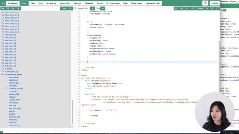Click the Logout button
This screenshot has height=134, width=239.
(x=215, y=3)
